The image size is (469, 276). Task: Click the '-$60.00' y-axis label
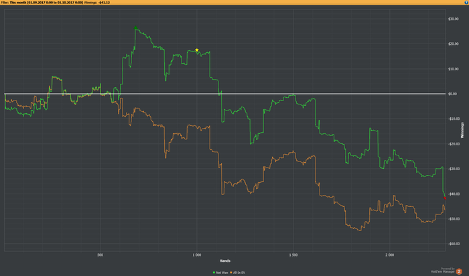pos(454,244)
